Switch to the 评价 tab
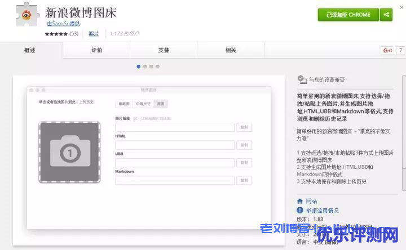The width and height of the screenshot is (406, 250). [x=97, y=50]
